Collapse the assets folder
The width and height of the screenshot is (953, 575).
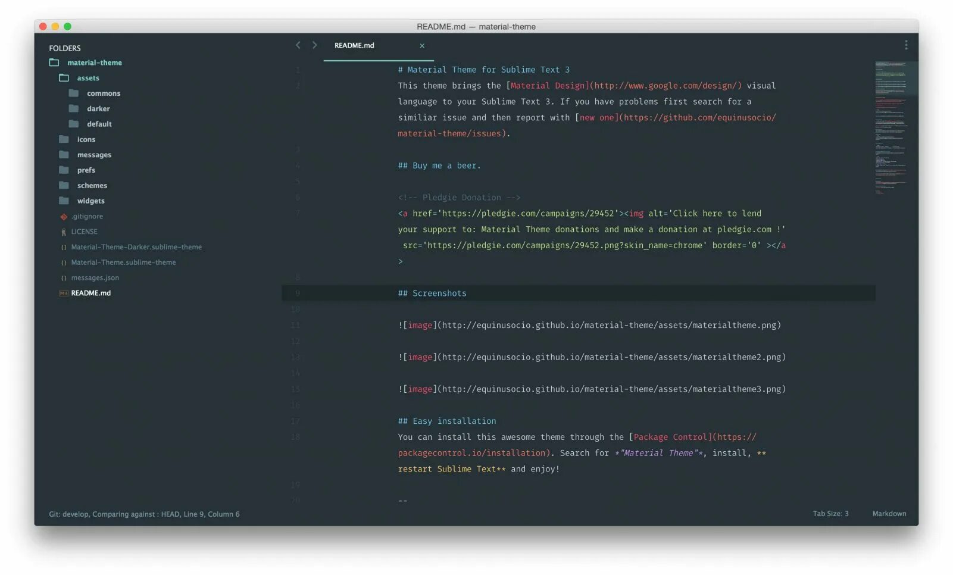88,78
